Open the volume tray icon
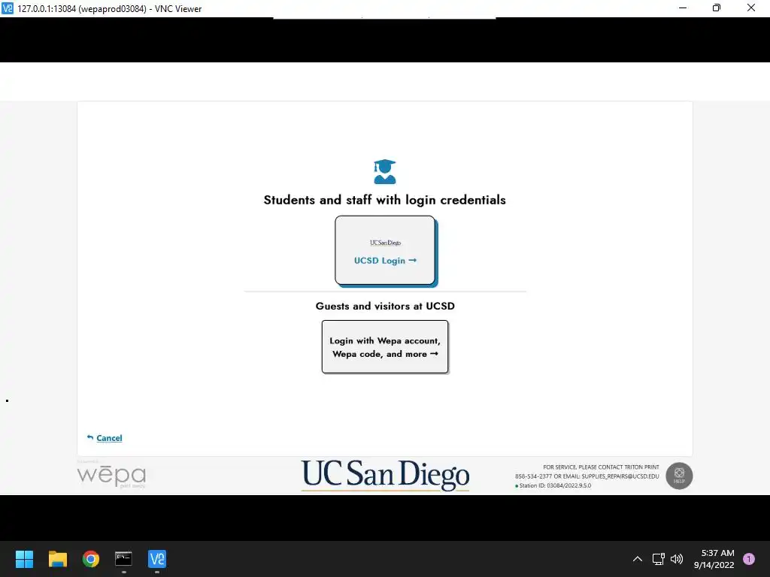Screen dimensions: 770x577 point(677,559)
